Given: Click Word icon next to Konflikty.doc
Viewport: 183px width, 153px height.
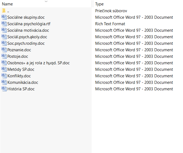Looking at the screenshot, I should (x=4, y=76).
